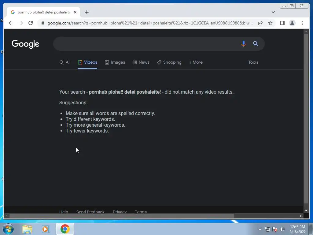Open Windows Explorer from the taskbar
The width and height of the screenshot is (313, 235).
(x=27, y=229)
